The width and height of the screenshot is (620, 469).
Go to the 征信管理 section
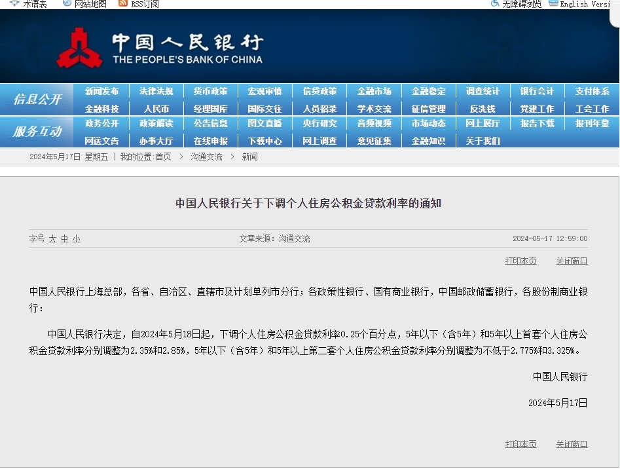tap(429, 109)
